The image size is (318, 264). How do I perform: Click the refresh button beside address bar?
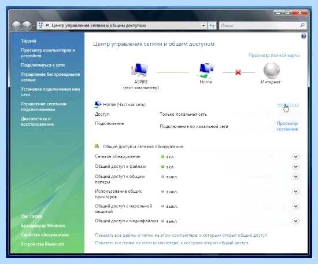212,25
